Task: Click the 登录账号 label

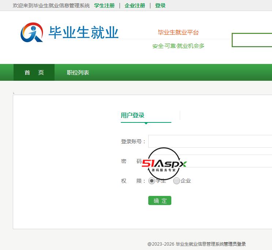Action: click(x=133, y=141)
